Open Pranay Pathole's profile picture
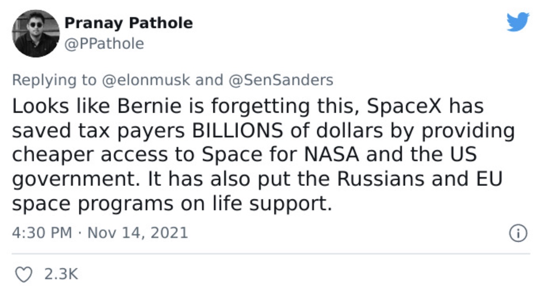The image size is (543, 286). (35, 33)
